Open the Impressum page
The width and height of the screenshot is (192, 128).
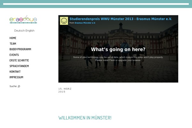16,77
